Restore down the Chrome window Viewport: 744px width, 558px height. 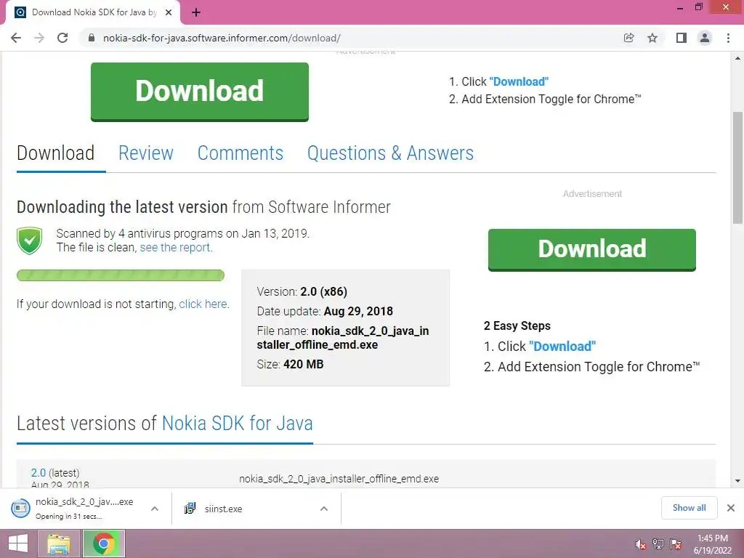tap(699, 7)
